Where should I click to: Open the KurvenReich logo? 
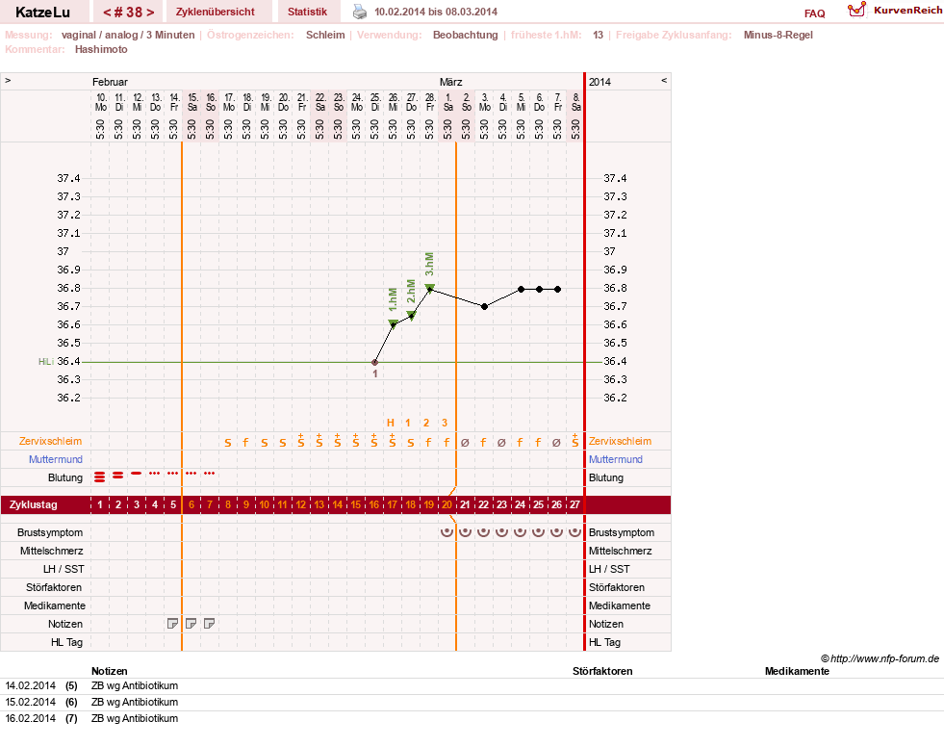pos(894,11)
